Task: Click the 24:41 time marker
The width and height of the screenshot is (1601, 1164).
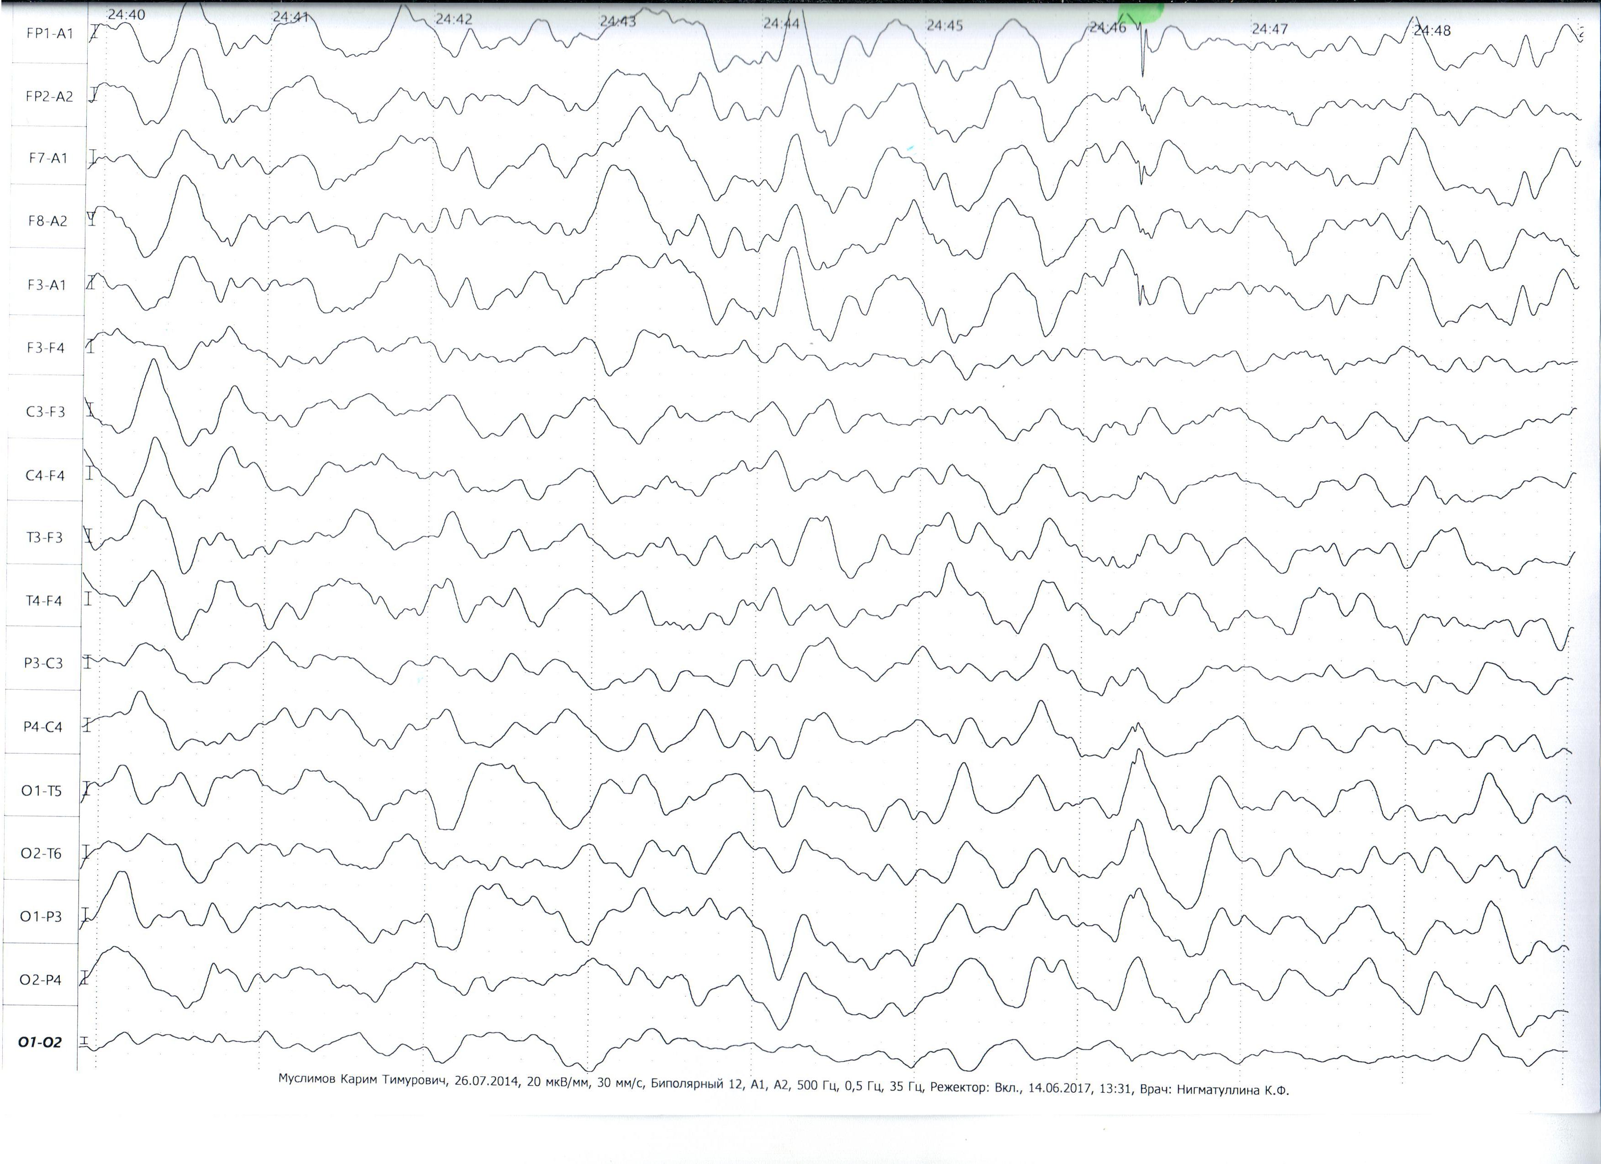Action: (291, 17)
